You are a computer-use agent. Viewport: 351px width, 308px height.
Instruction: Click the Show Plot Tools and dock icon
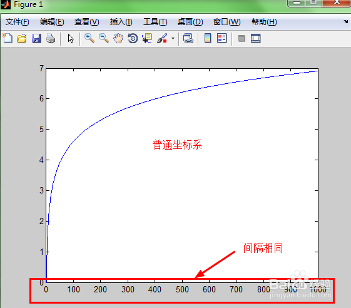[x=256, y=39]
